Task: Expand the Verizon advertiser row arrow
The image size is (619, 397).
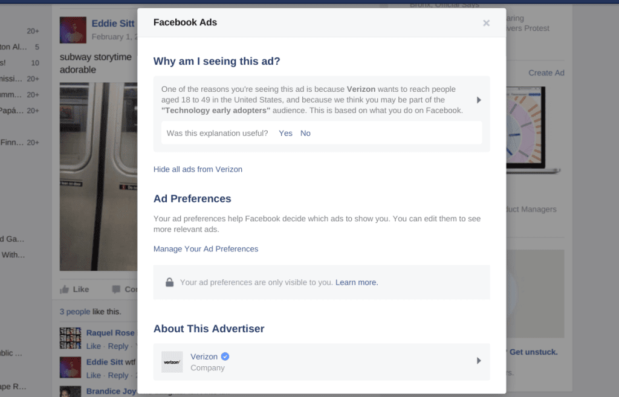Action: pyautogui.click(x=479, y=361)
